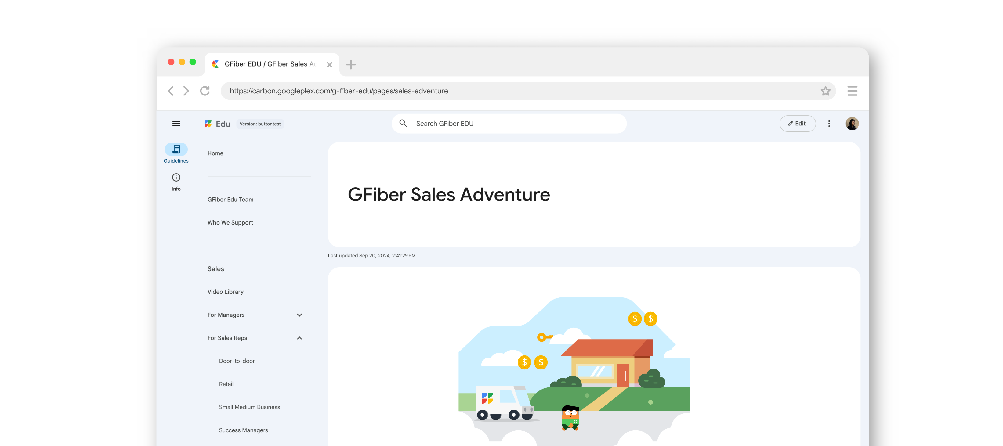Click the Last updated timestamp text
The height and width of the screenshot is (446, 1003).
371,256
